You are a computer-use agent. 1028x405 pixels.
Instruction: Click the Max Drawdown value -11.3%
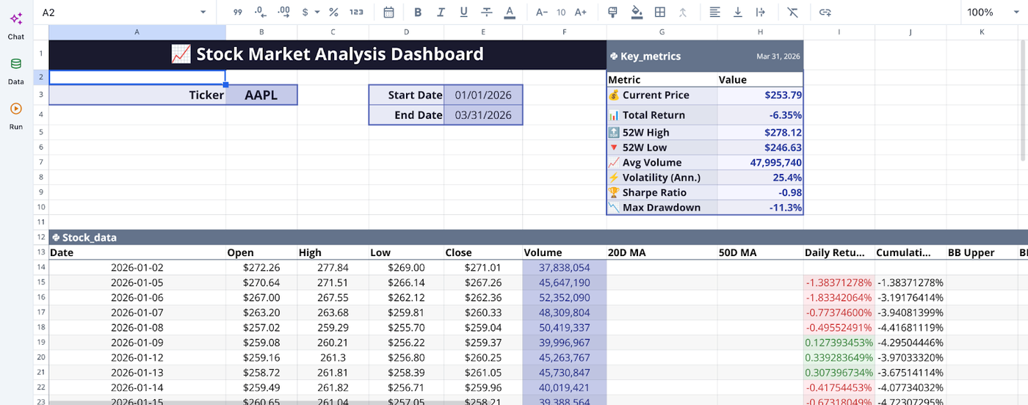pyautogui.click(x=760, y=208)
